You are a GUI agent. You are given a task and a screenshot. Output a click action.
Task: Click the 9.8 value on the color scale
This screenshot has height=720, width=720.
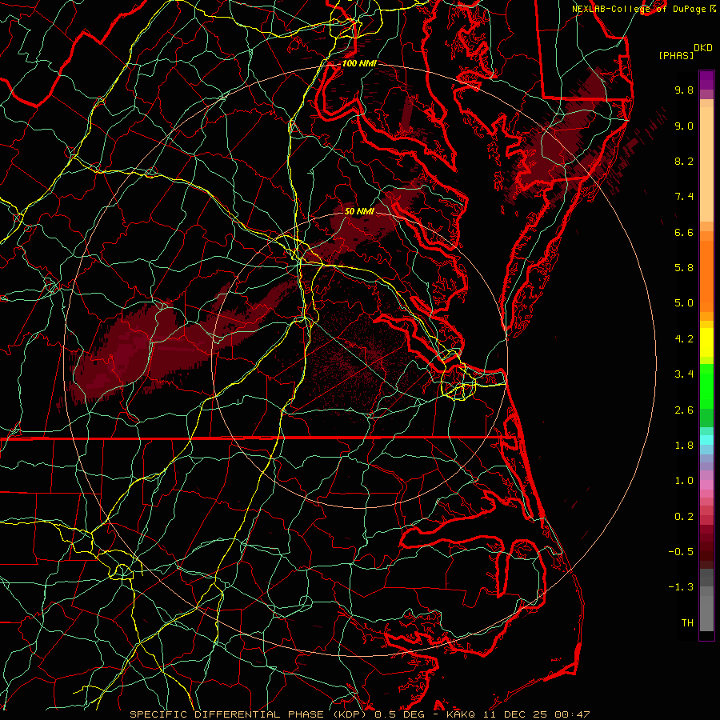tap(684, 90)
